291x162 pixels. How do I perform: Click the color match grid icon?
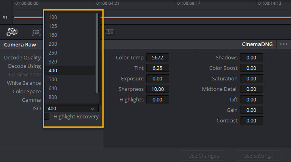coord(36,32)
